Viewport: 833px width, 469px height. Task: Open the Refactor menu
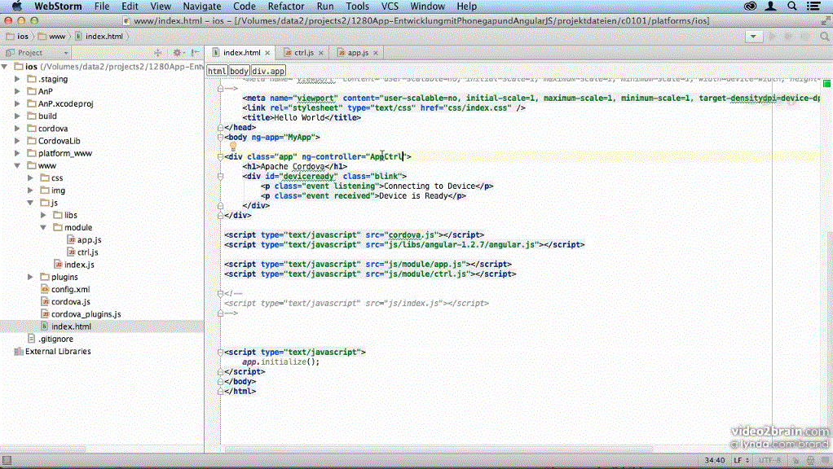(x=286, y=7)
